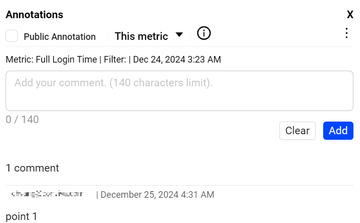Click the Metric: Full Login Time label

pyautogui.click(x=51, y=60)
